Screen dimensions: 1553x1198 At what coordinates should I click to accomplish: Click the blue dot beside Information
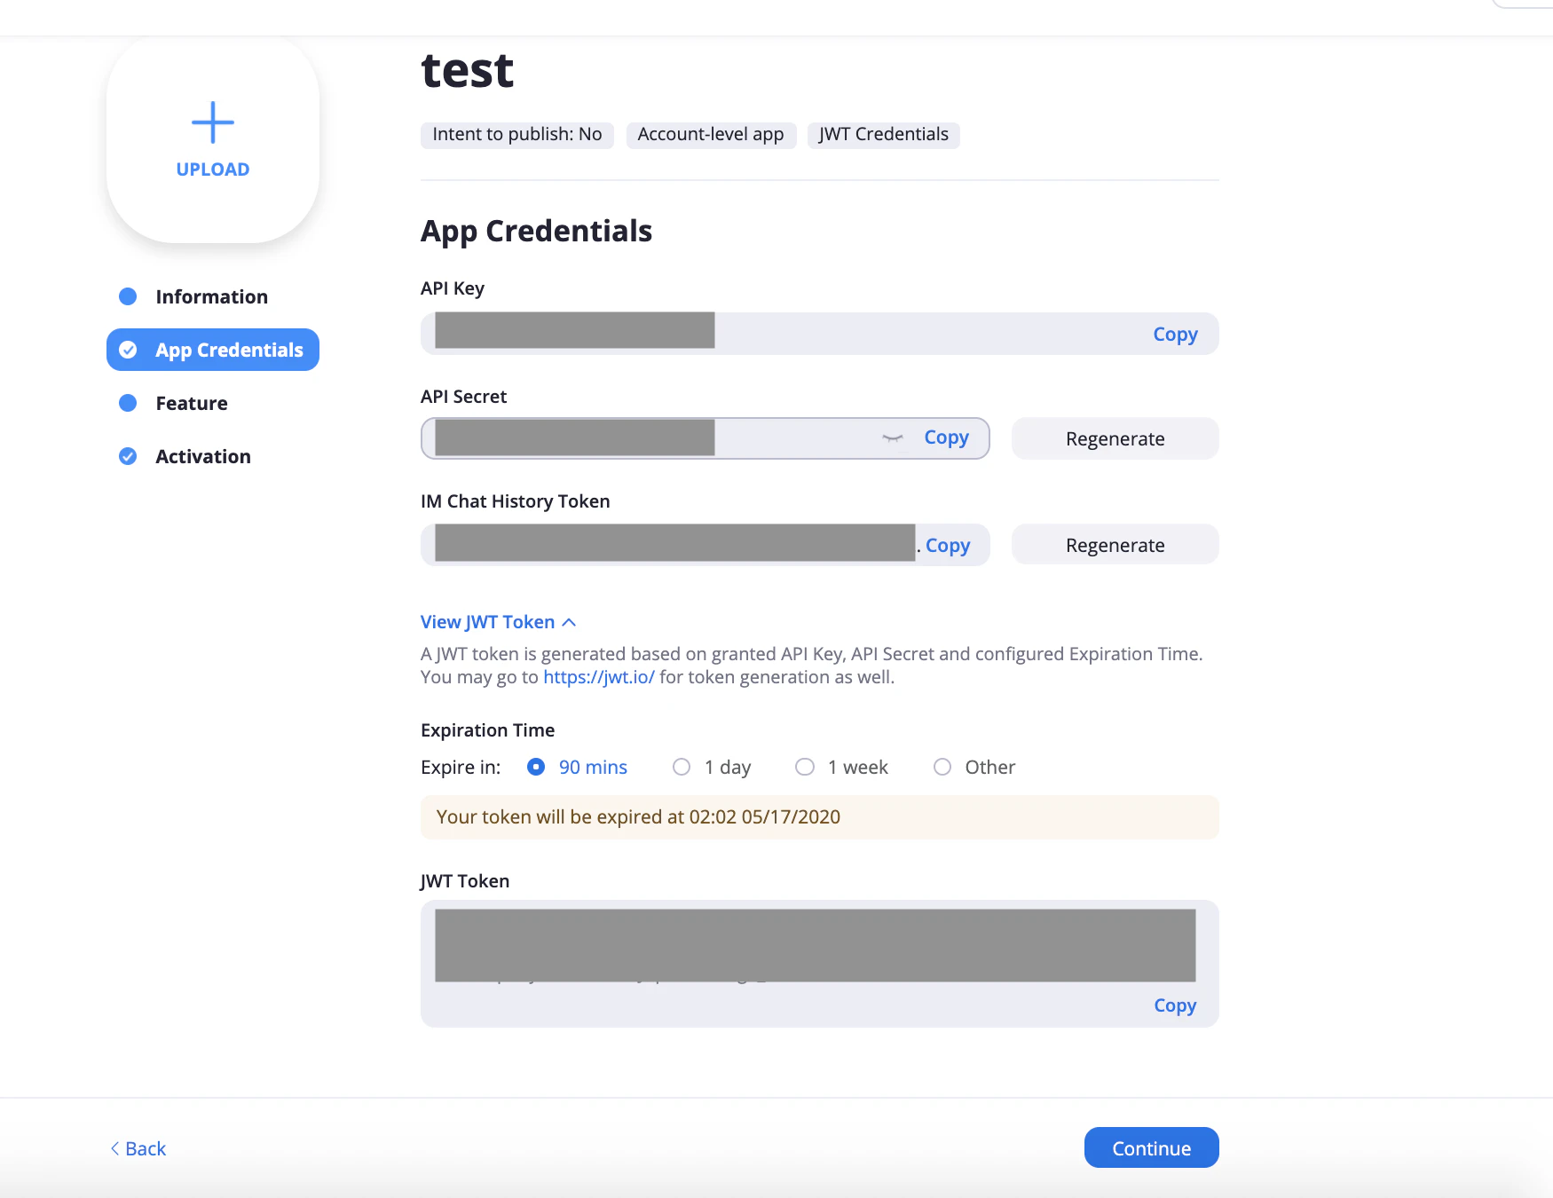pyautogui.click(x=128, y=296)
